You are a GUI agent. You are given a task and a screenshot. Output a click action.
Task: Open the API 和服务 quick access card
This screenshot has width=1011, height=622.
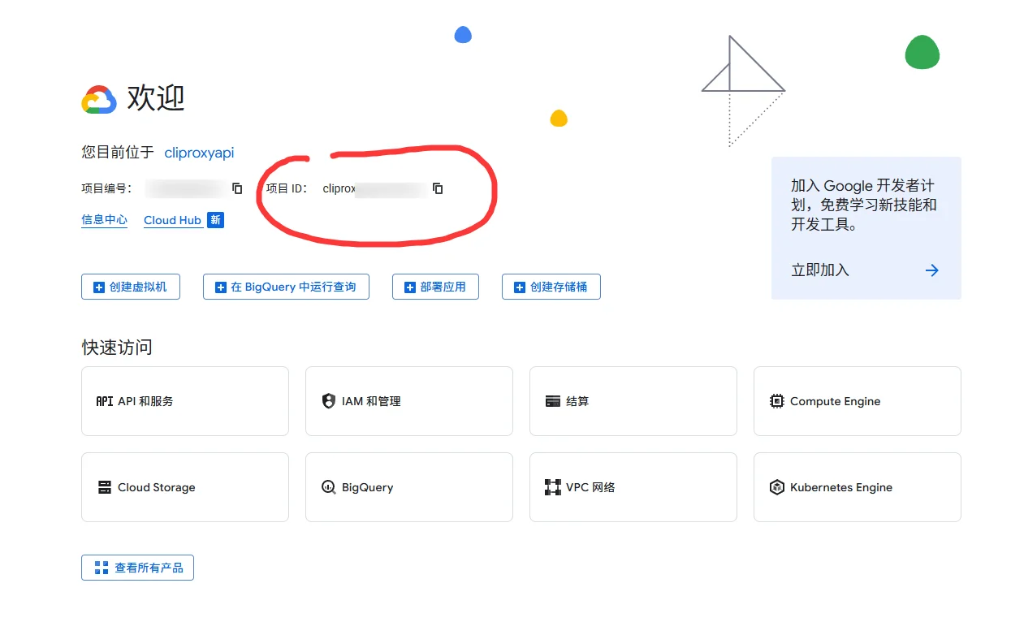tap(185, 401)
